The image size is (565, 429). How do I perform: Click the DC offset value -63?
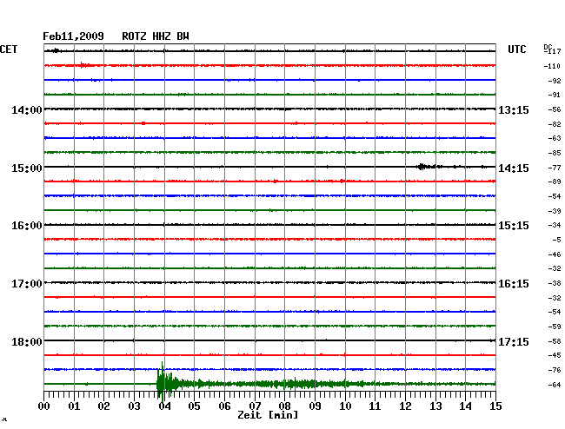click(555, 138)
